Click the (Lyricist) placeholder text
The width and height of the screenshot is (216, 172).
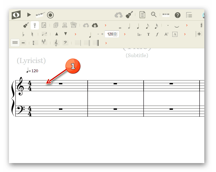[x=31, y=61]
